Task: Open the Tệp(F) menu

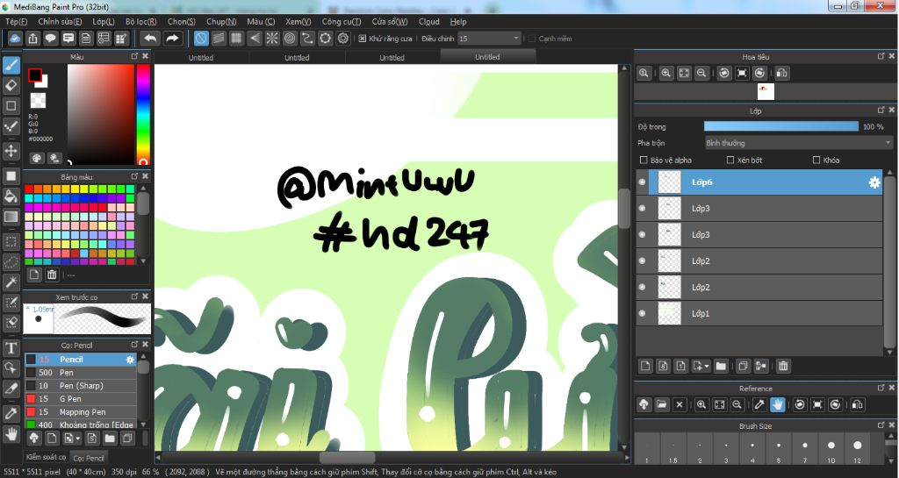Action: click(16, 22)
